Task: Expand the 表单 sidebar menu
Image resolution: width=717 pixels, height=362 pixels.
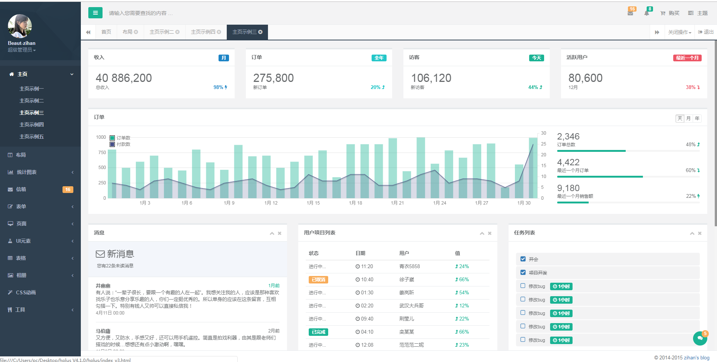Action: 40,206
